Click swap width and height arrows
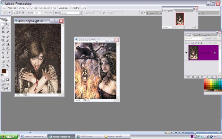The width and height of the screenshot is (222, 139). [x=104, y=13]
